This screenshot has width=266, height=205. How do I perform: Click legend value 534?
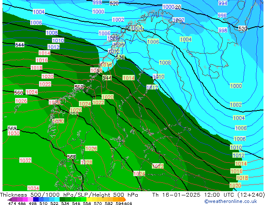65,203
